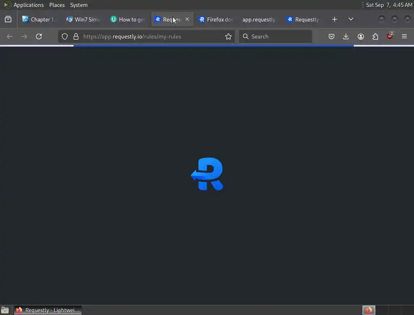Image resolution: width=414 pixels, height=315 pixels.
Task: Switch to the Win7 Simu tab
Action: (x=83, y=19)
